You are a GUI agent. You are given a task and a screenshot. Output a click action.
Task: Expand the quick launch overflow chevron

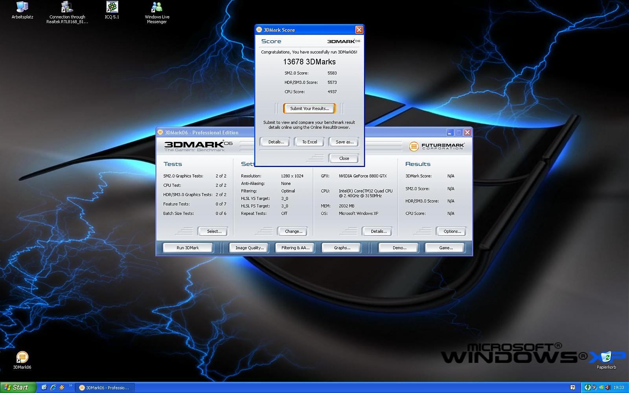70,386
